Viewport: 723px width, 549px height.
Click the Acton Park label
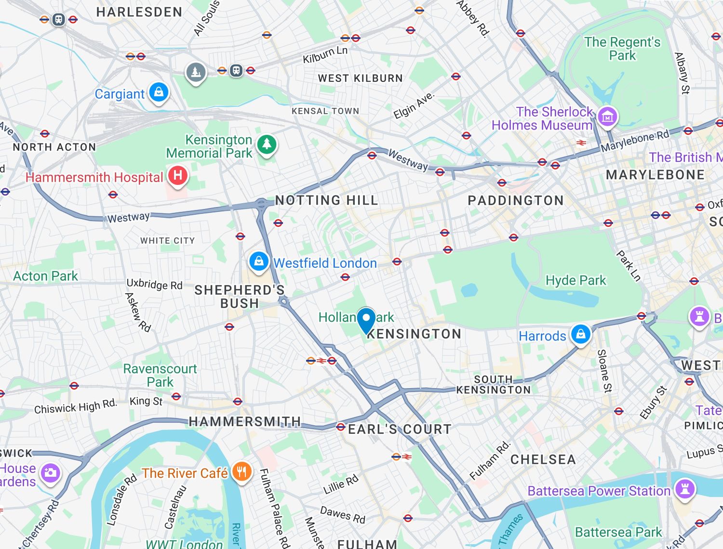point(45,276)
